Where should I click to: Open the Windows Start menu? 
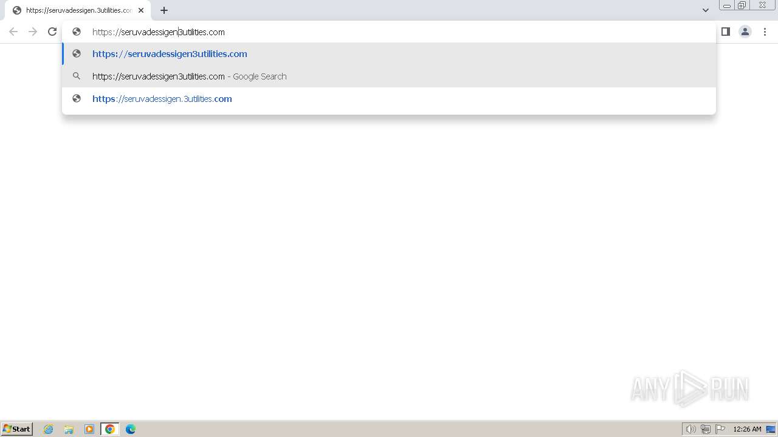[17, 429]
